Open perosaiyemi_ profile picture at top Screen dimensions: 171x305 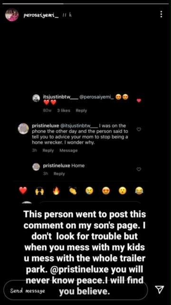12,15
